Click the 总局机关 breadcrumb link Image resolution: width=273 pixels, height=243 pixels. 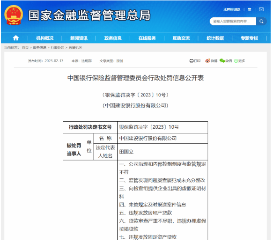76,48
